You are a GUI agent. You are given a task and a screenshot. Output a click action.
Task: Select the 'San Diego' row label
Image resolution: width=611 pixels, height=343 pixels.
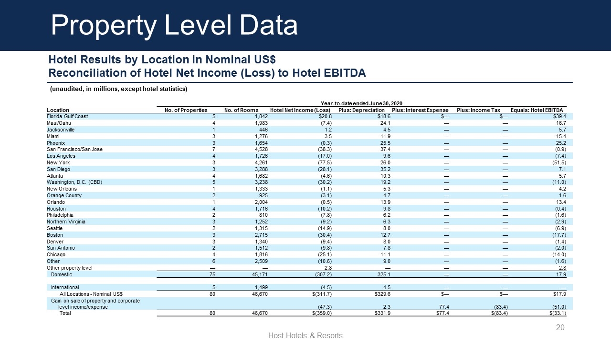[59, 169]
